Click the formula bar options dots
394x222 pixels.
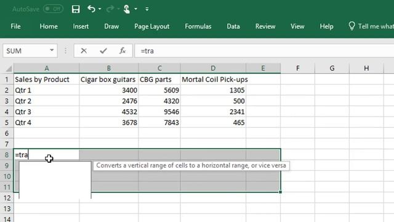click(66, 51)
